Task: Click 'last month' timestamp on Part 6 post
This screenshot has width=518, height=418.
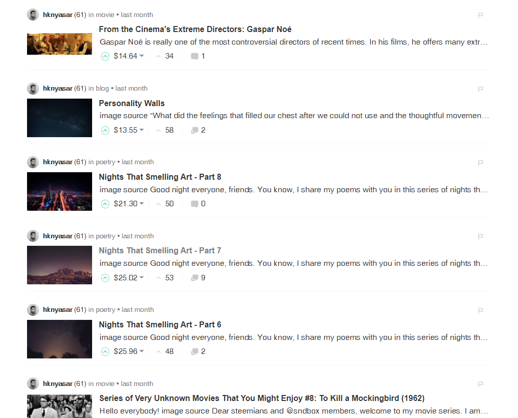Action: pyautogui.click(x=138, y=310)
